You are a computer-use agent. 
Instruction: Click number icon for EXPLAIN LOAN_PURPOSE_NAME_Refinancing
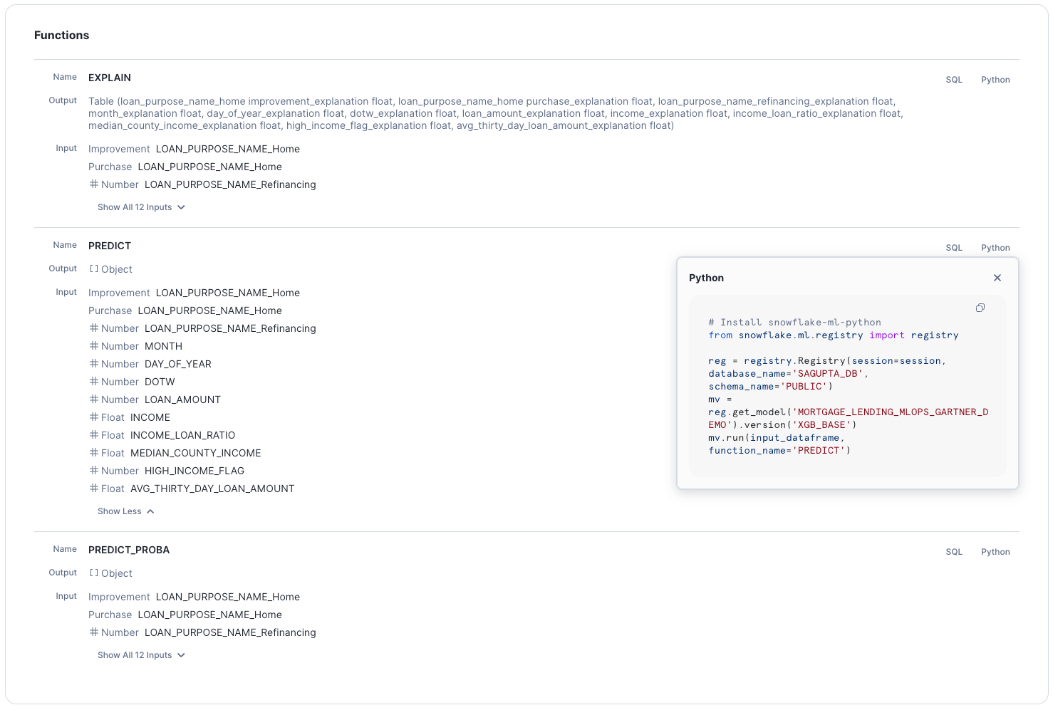(94, 184)
